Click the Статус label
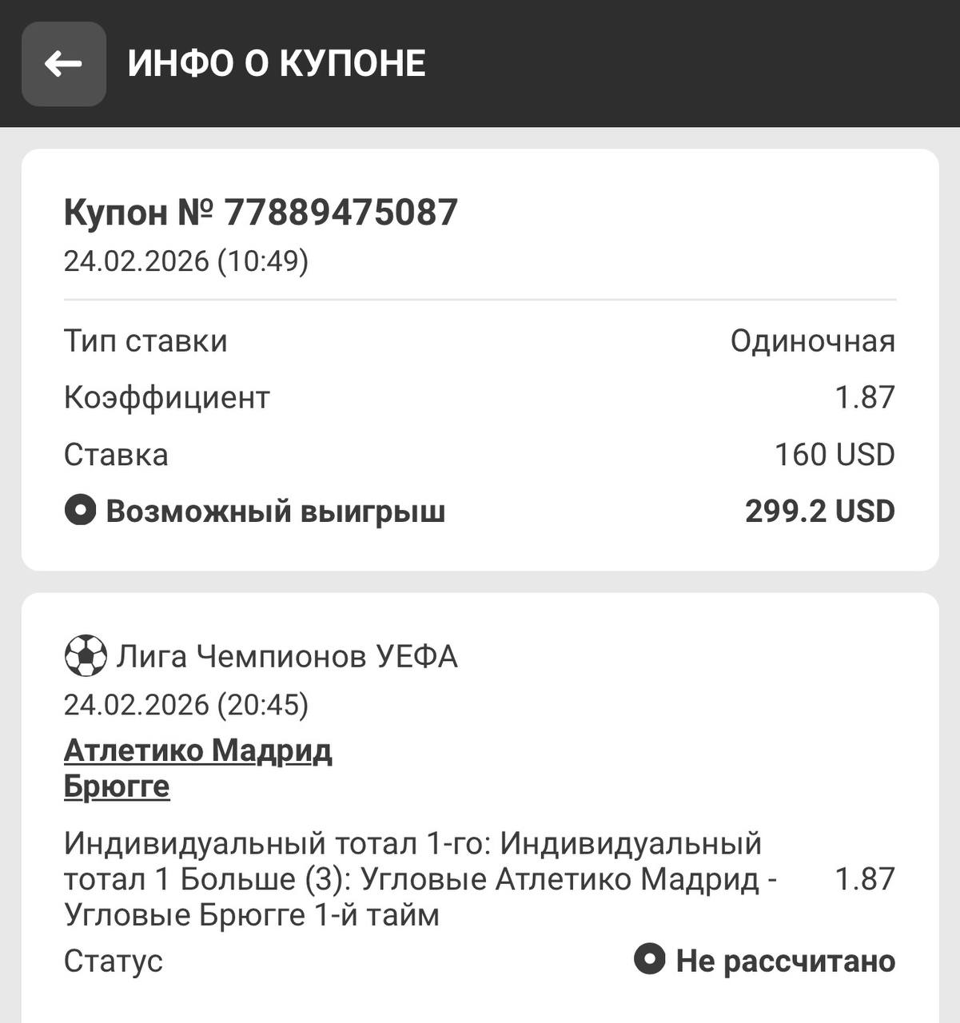This screenshot has width=960, height=1023. pos(113,961)
